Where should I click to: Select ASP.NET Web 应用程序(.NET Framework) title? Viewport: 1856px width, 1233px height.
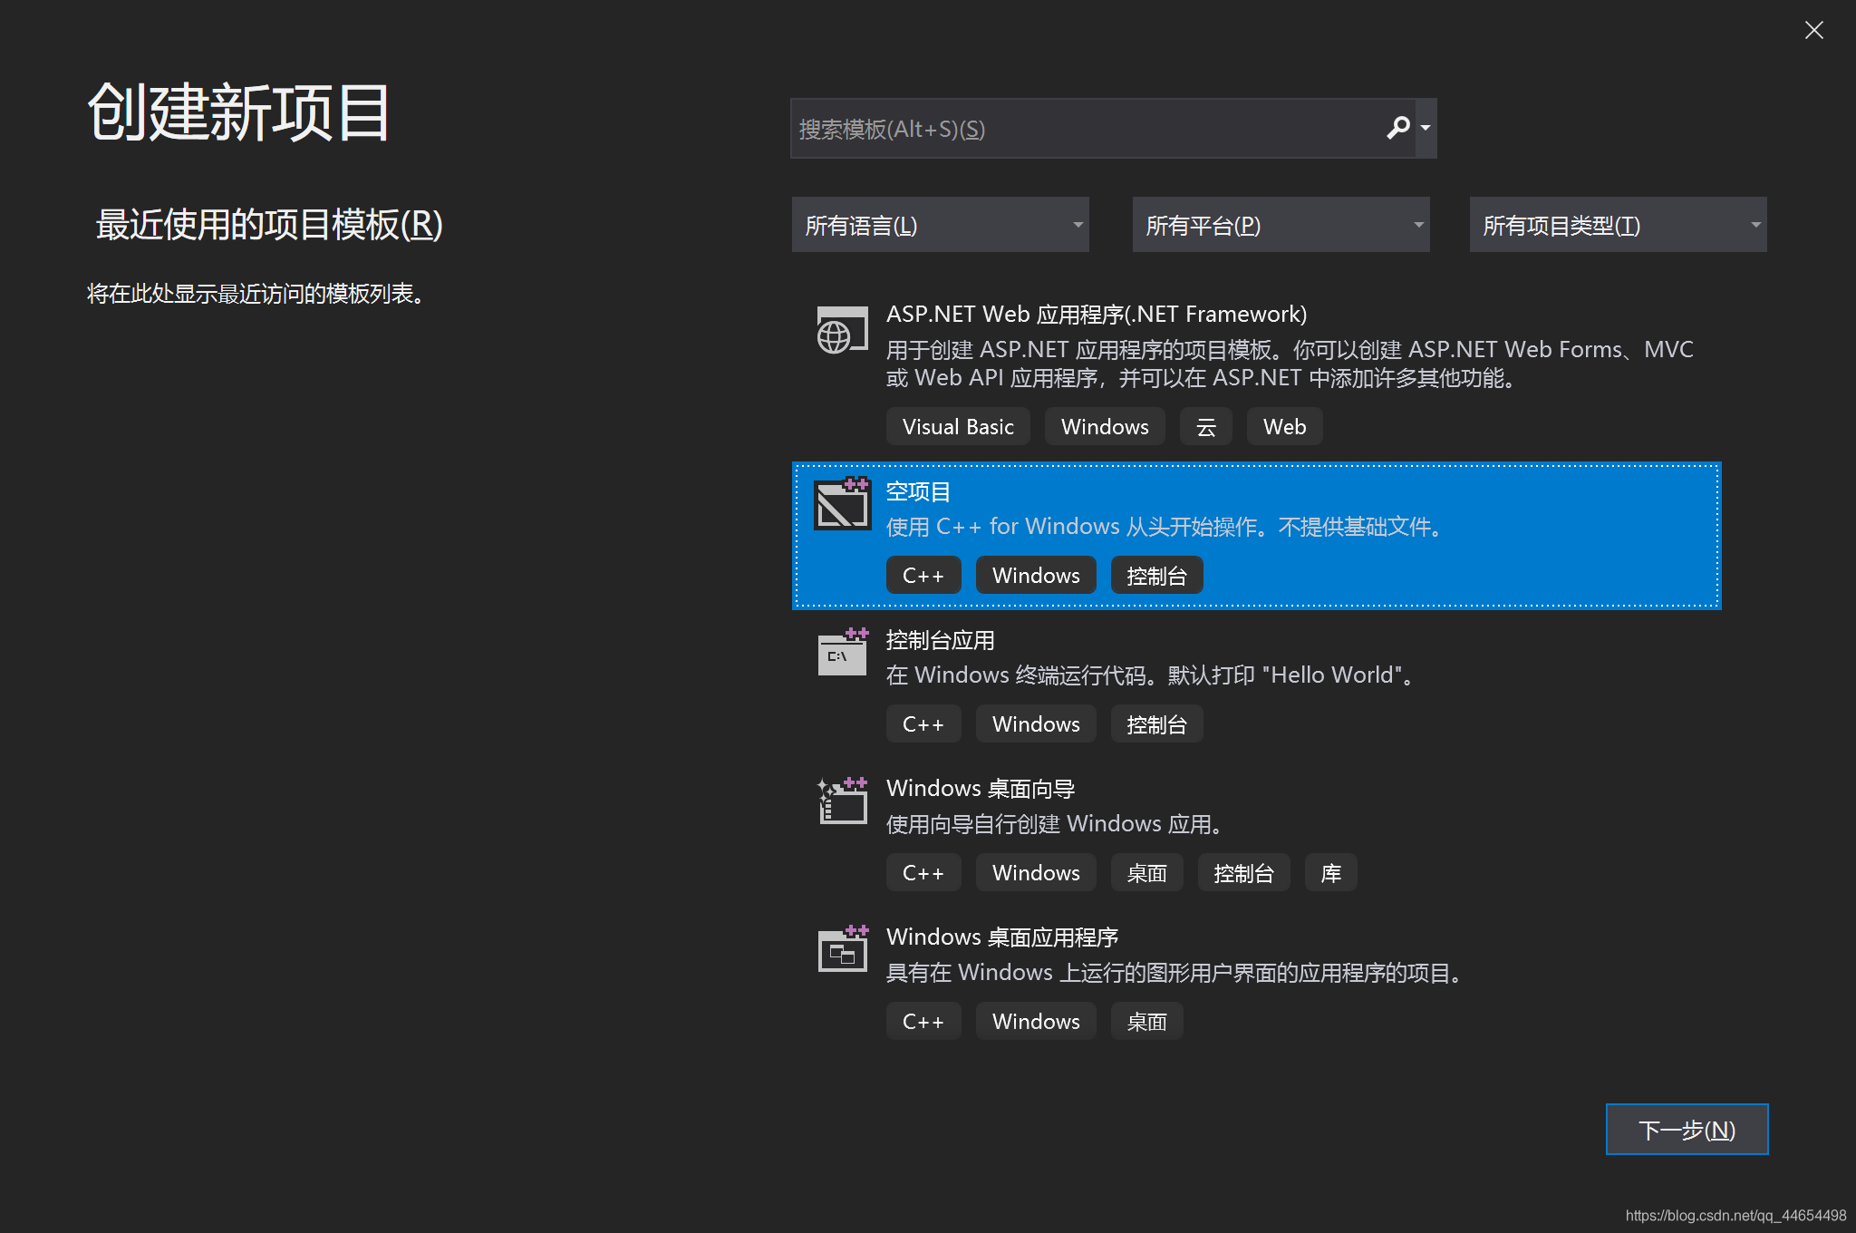click(1097, 315)
